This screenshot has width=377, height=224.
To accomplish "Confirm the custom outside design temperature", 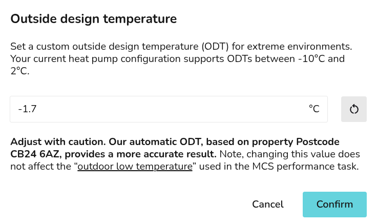I will [x=334, y=205].
